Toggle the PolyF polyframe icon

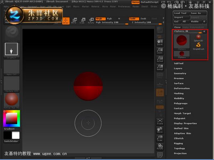(x=160, y=155)
